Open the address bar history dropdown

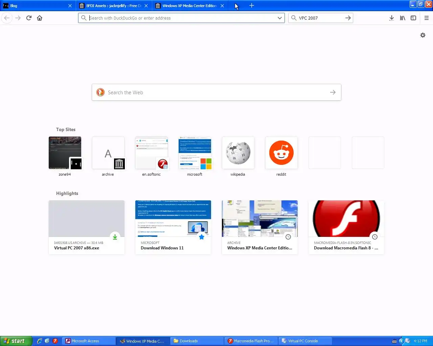coord(280,18)
